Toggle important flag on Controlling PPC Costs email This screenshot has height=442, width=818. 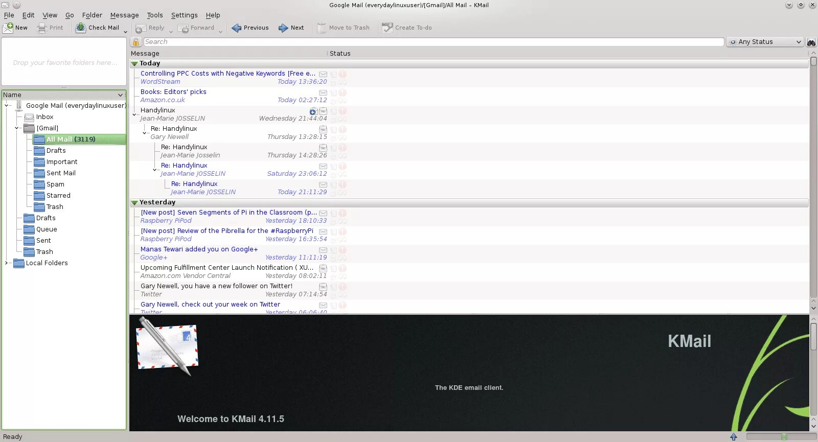point(343,74)
